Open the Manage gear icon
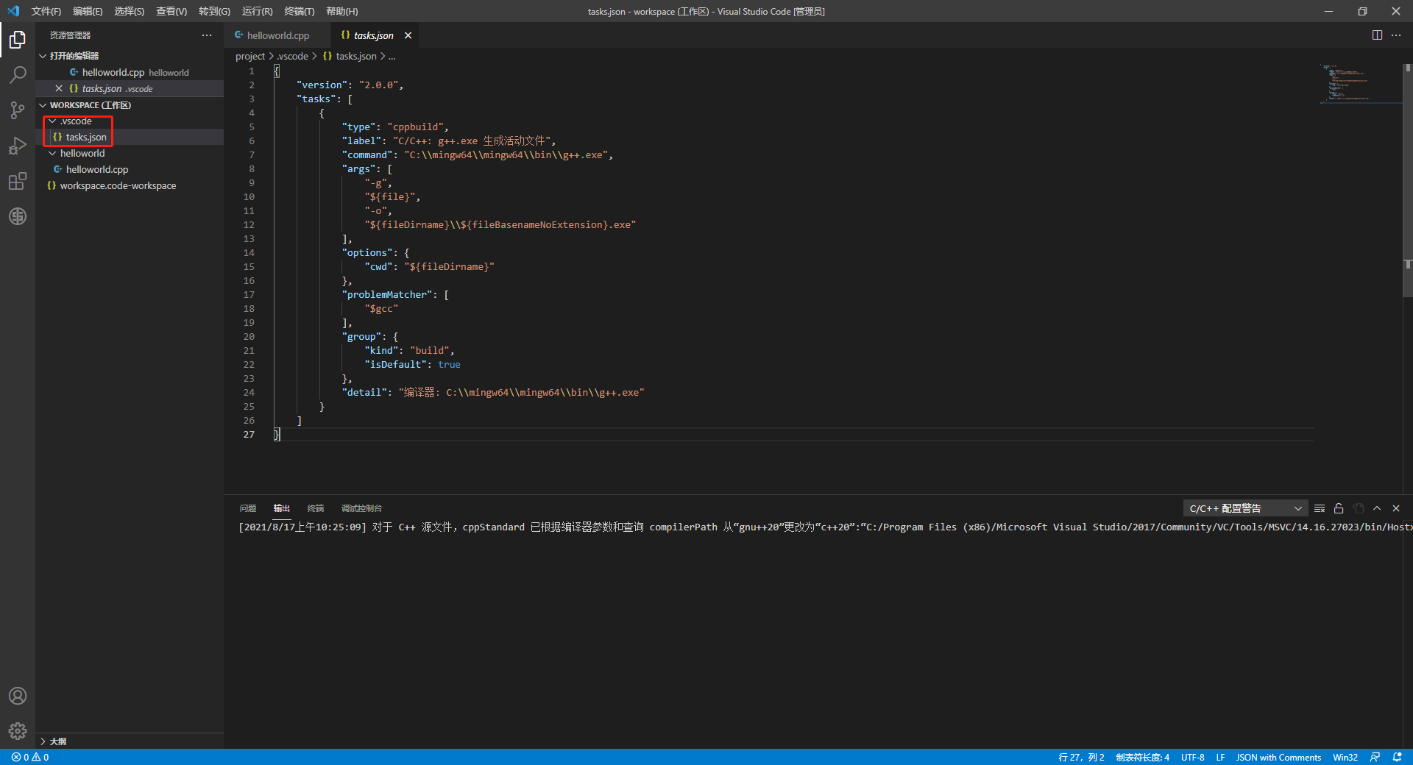 click(18, 731)
